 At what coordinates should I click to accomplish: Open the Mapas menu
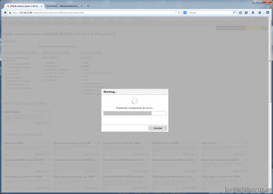[x=86, y=19]
